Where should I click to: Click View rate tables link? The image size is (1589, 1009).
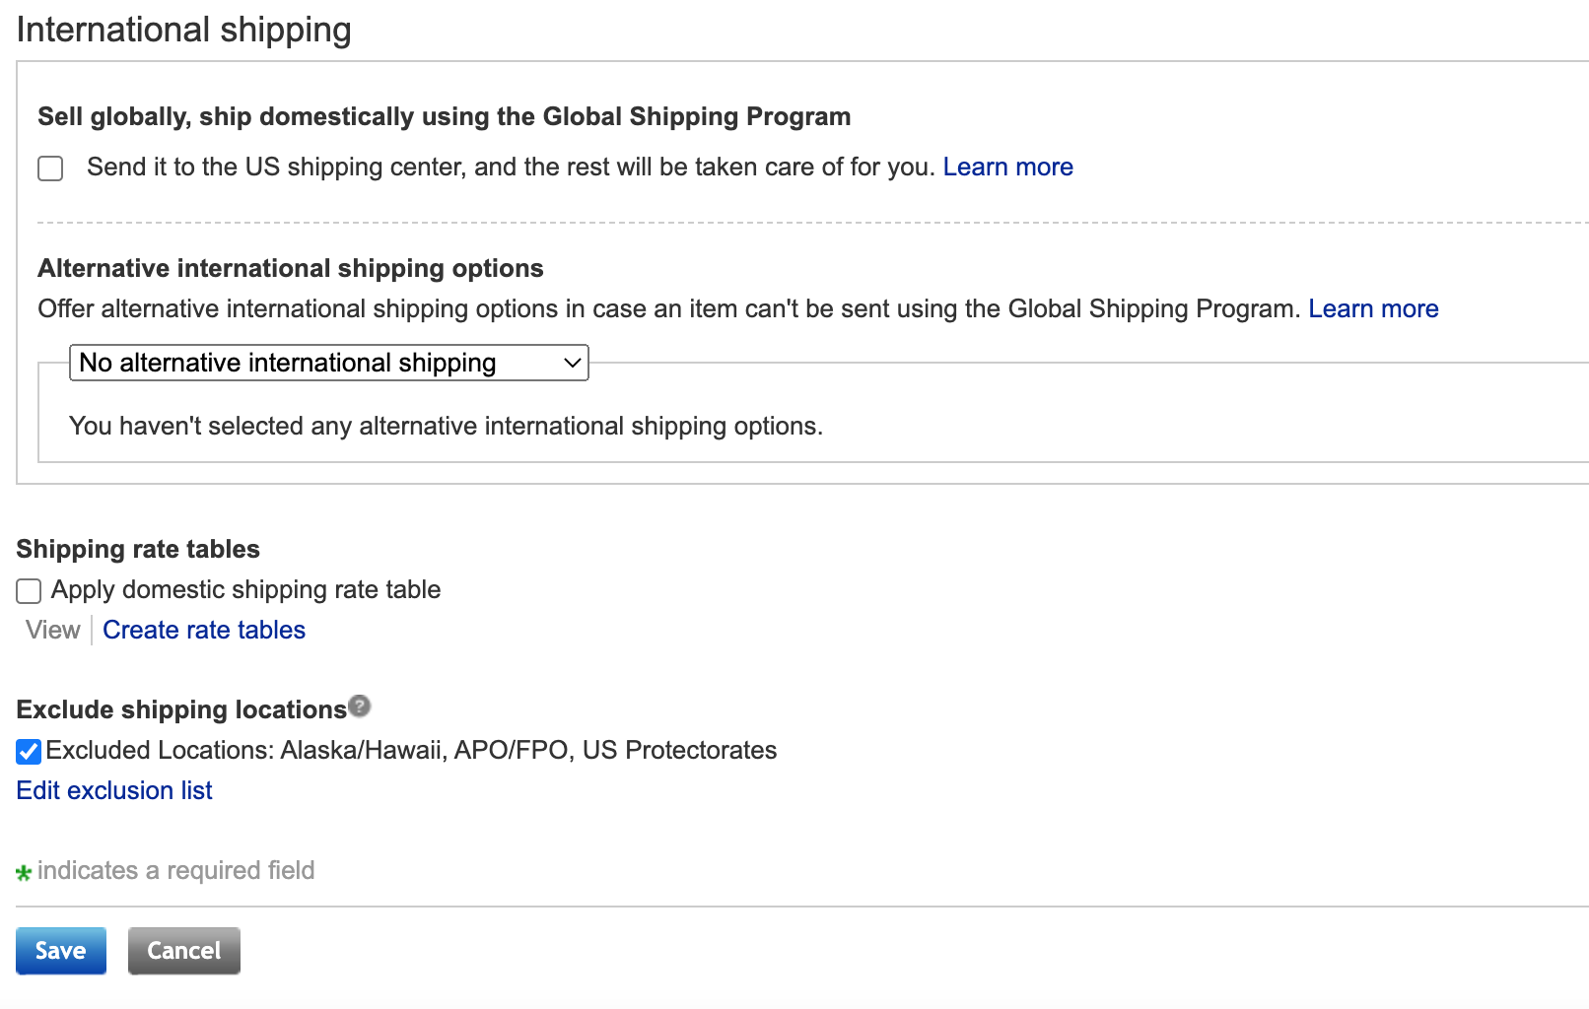tap(53, 630)
